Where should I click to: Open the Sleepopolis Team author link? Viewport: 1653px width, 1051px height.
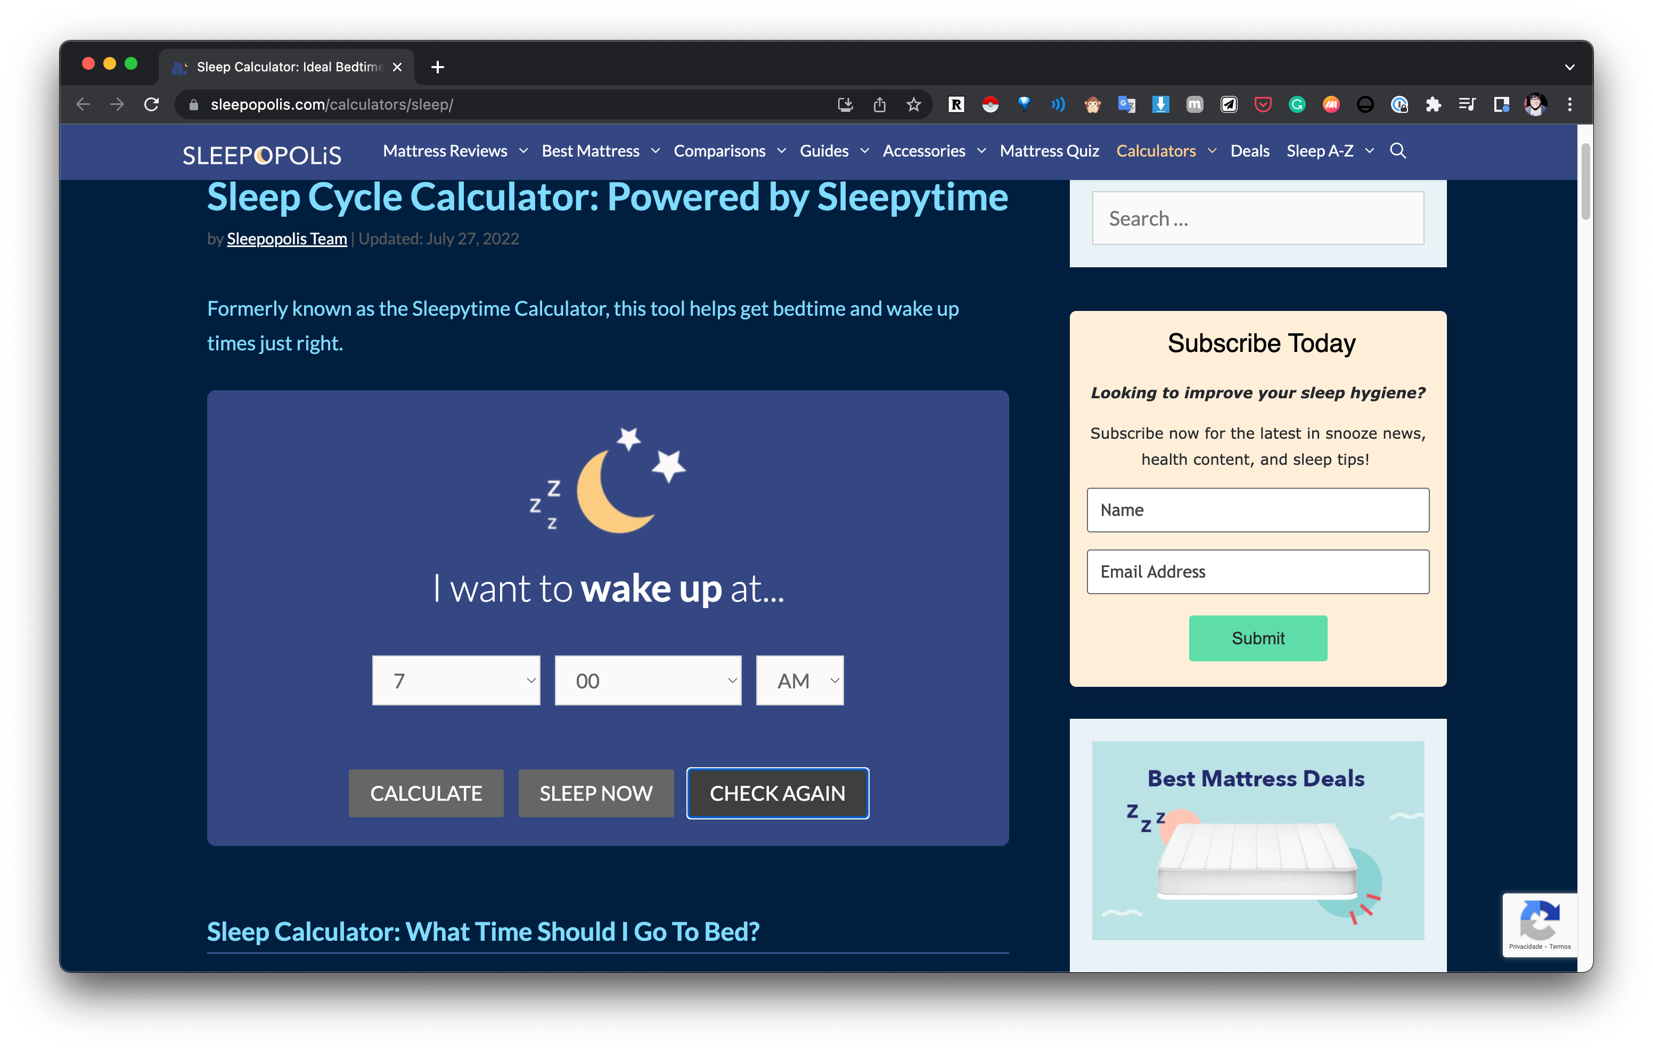coord(287,239)
